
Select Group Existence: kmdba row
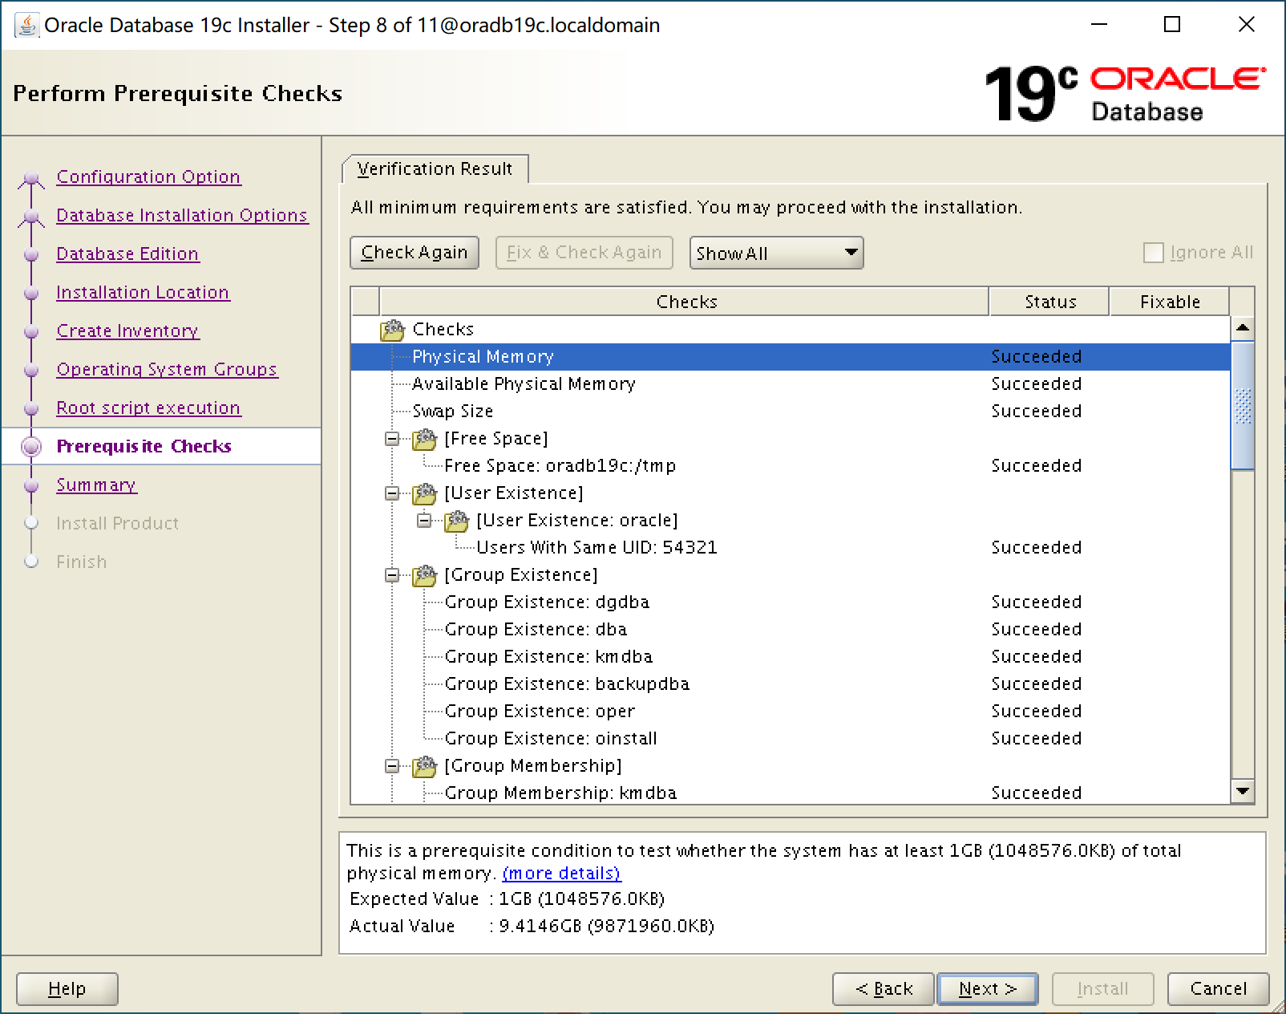point(791,657)
